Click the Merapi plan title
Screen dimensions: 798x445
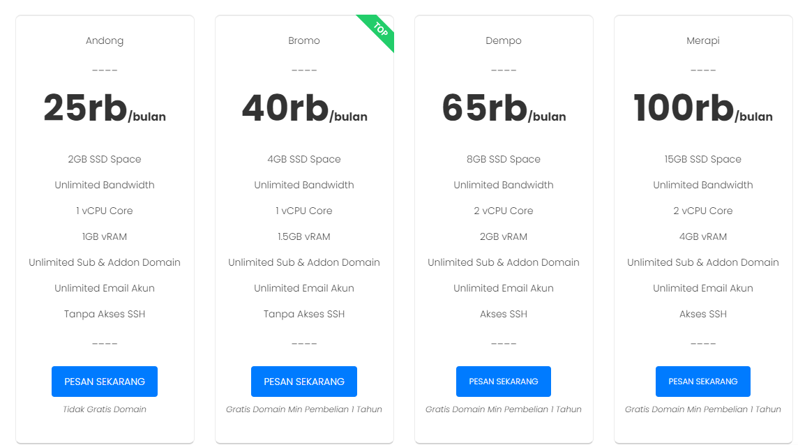pos(703,40)
